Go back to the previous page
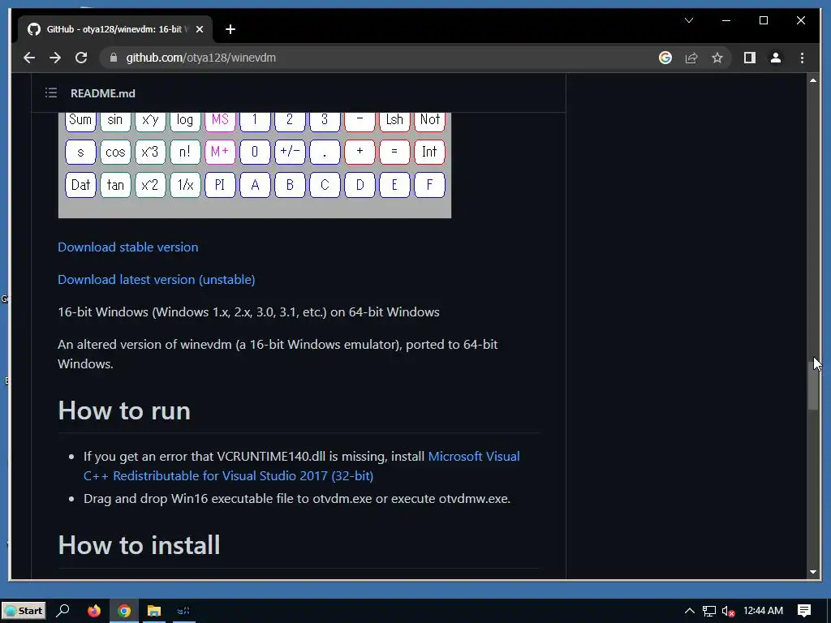This screenshot has height=623, width=831. coord(29,58)
